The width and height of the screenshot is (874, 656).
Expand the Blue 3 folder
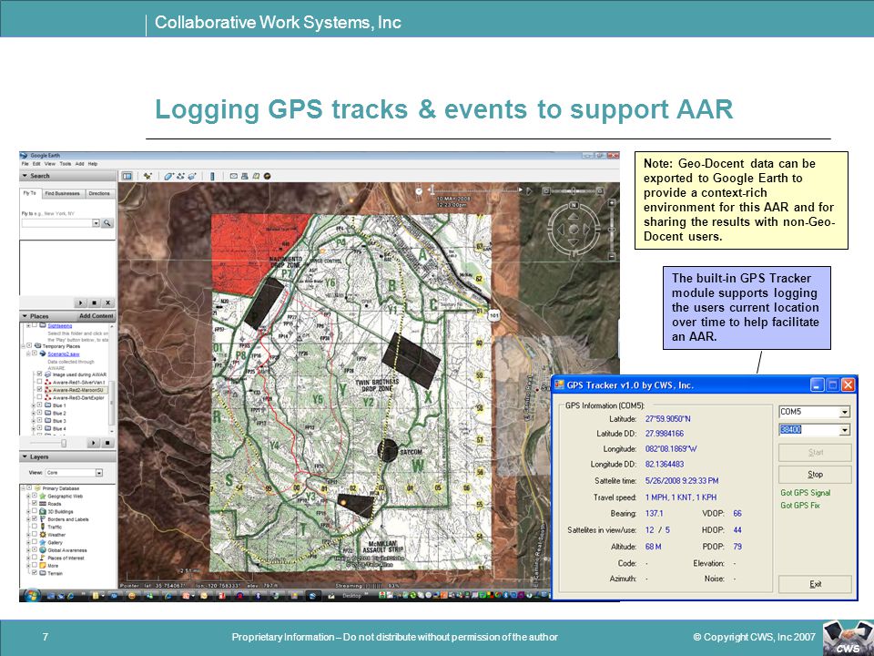click(x=33, y=421)
